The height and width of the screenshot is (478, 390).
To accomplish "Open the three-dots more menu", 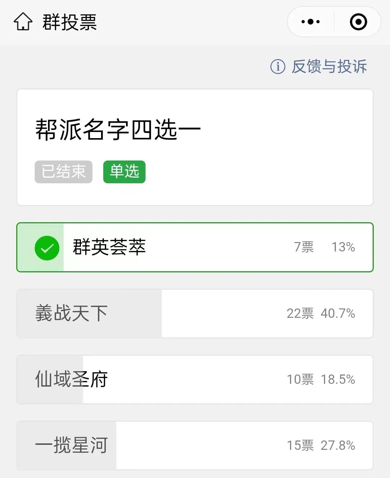I will [x=311, y=22].
